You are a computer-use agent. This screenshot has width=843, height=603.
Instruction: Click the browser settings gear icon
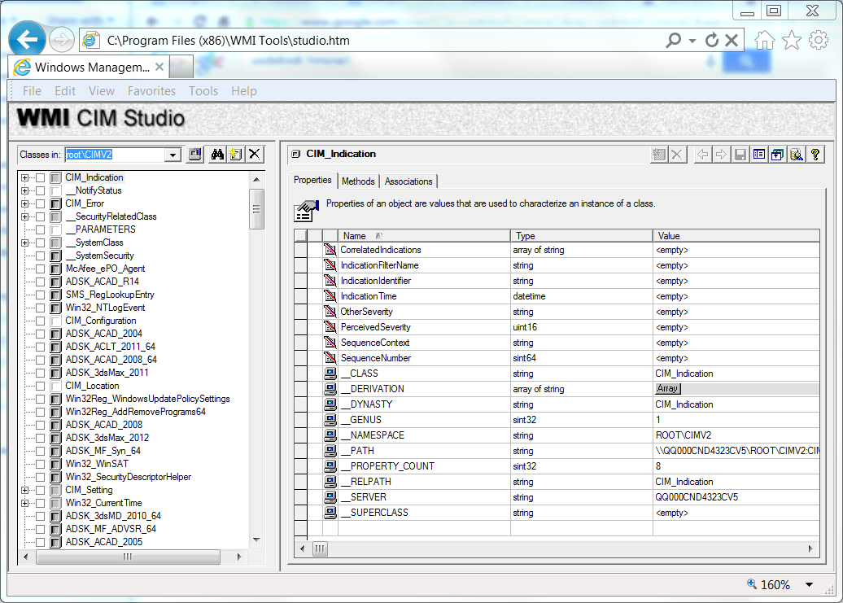tap(819, 41)
